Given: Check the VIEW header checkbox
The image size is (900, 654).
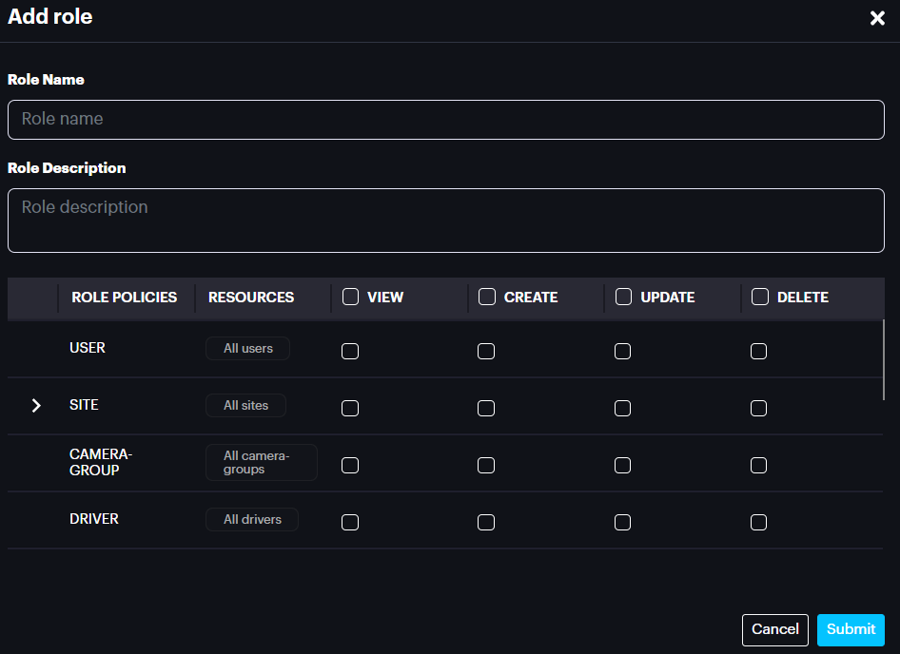Looking at the screenshot, I should tap(350, 297).
